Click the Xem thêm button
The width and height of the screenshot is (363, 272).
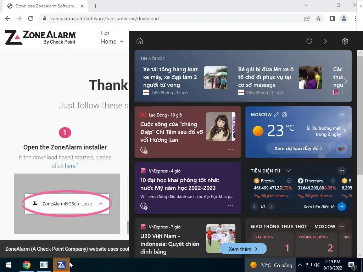click(x=243, y=249)
